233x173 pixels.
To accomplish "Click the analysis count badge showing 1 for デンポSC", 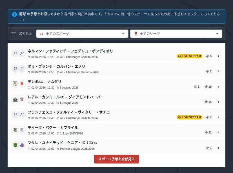I will coord(196,87).
